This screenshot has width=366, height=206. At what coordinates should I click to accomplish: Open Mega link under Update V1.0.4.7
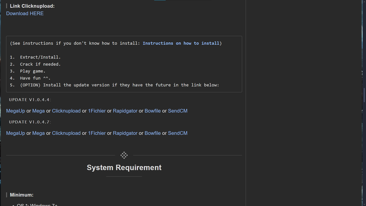coord(38,133)
